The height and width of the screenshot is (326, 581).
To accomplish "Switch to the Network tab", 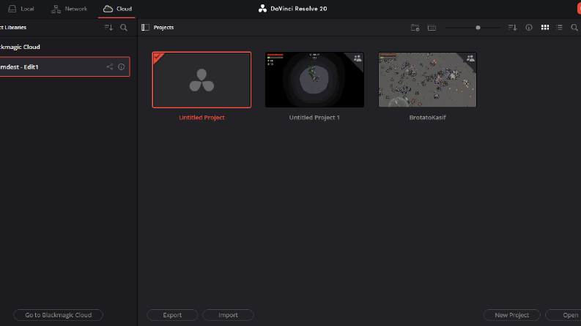I will (70, 9).
